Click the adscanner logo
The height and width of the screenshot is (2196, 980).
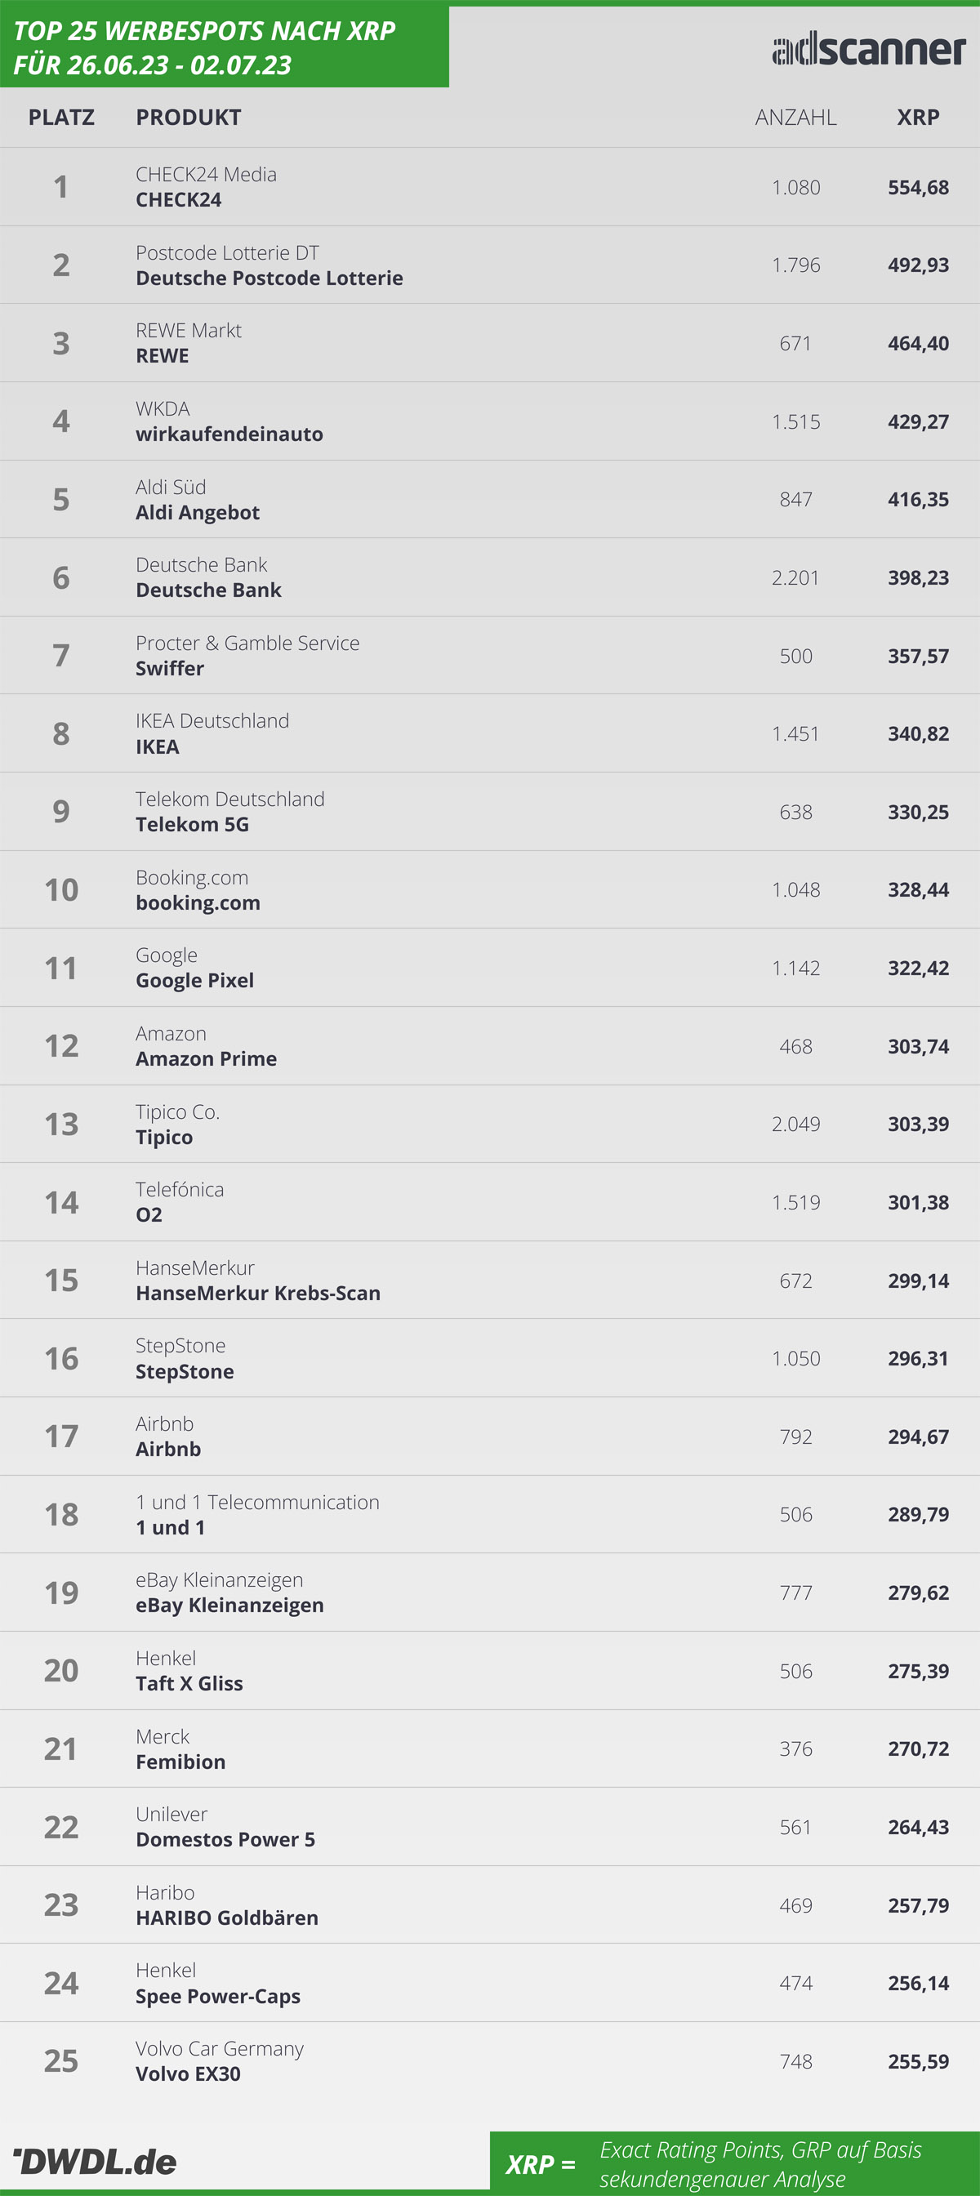(868, 49)
